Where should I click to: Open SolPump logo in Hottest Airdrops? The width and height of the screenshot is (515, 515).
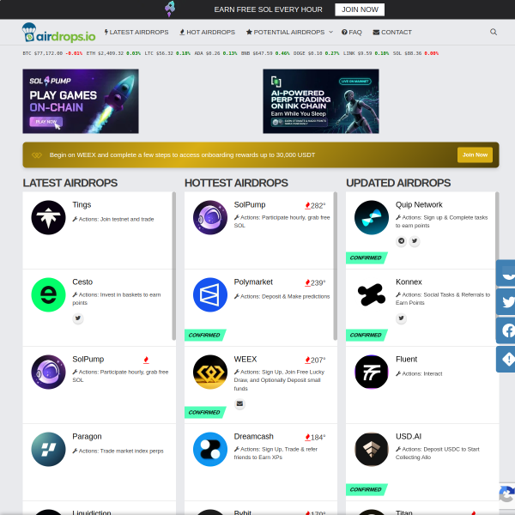210,217
